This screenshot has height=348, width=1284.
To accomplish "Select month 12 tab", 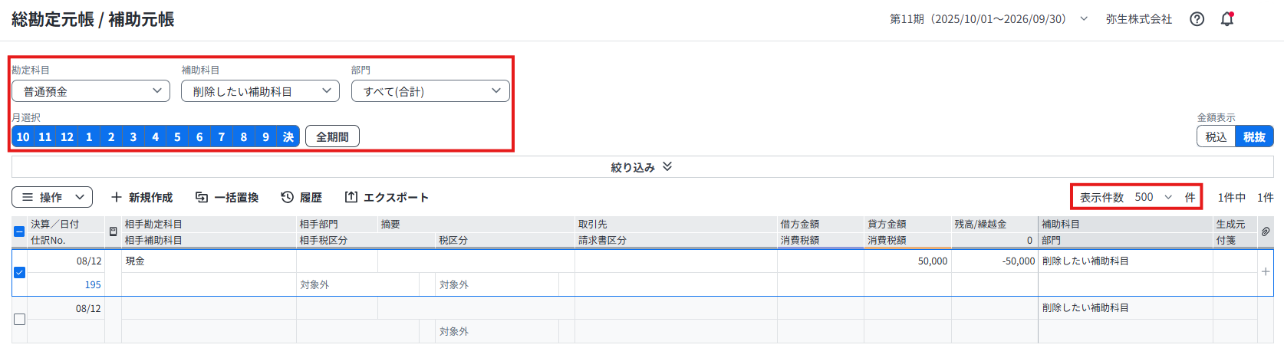I will click(x=67, y=136).
